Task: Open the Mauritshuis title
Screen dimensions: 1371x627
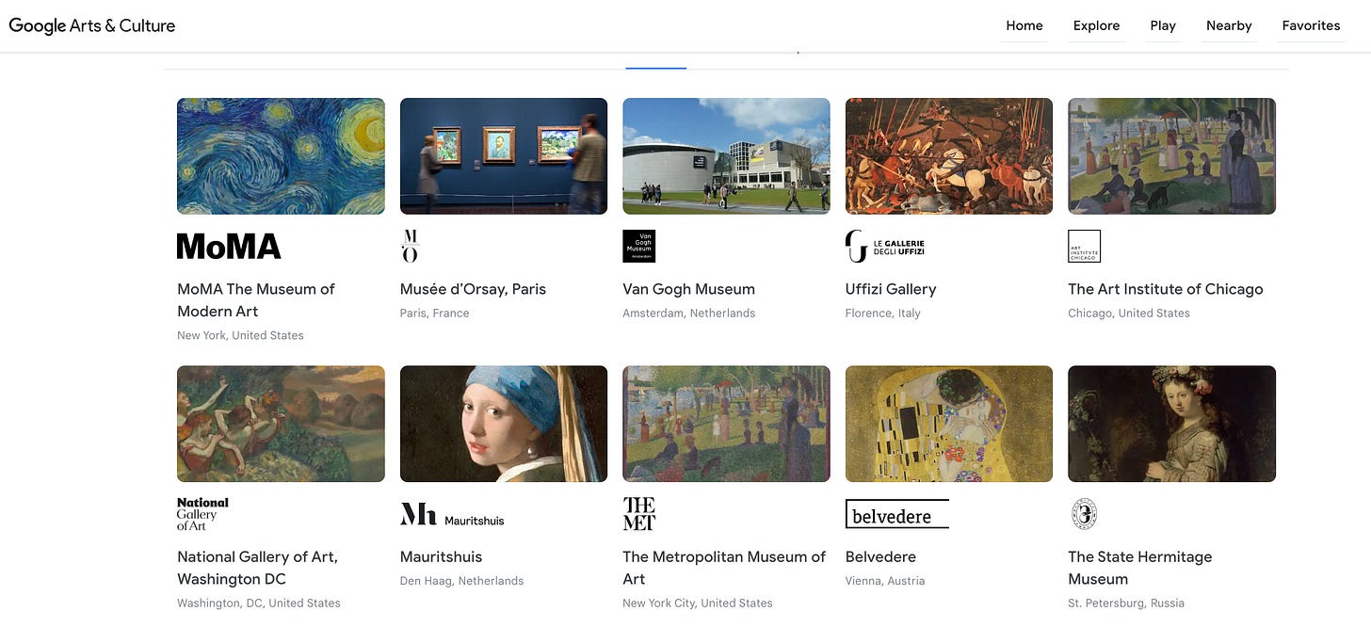Action: point(441,556)
